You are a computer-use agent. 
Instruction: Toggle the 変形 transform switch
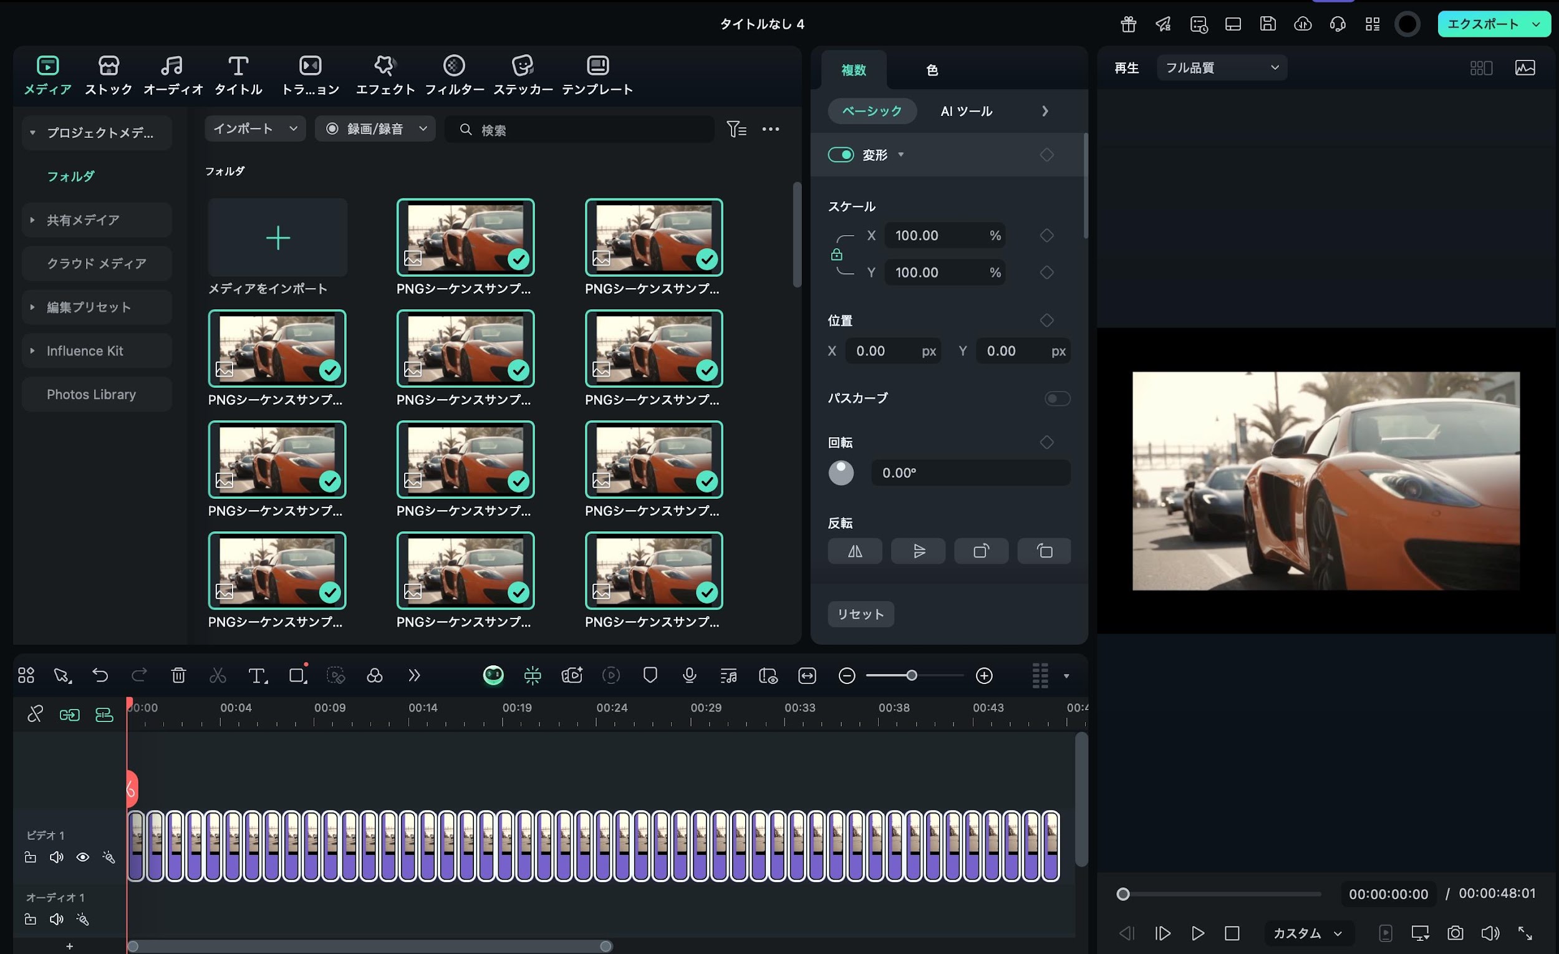pyautogui.click(x=841, y=155)
